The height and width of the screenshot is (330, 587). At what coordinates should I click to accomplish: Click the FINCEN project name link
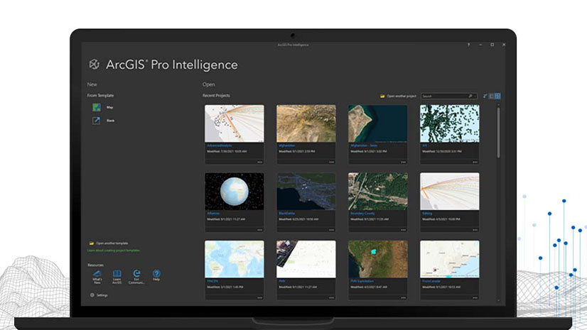pyautogui.click(x=212, y=281)
